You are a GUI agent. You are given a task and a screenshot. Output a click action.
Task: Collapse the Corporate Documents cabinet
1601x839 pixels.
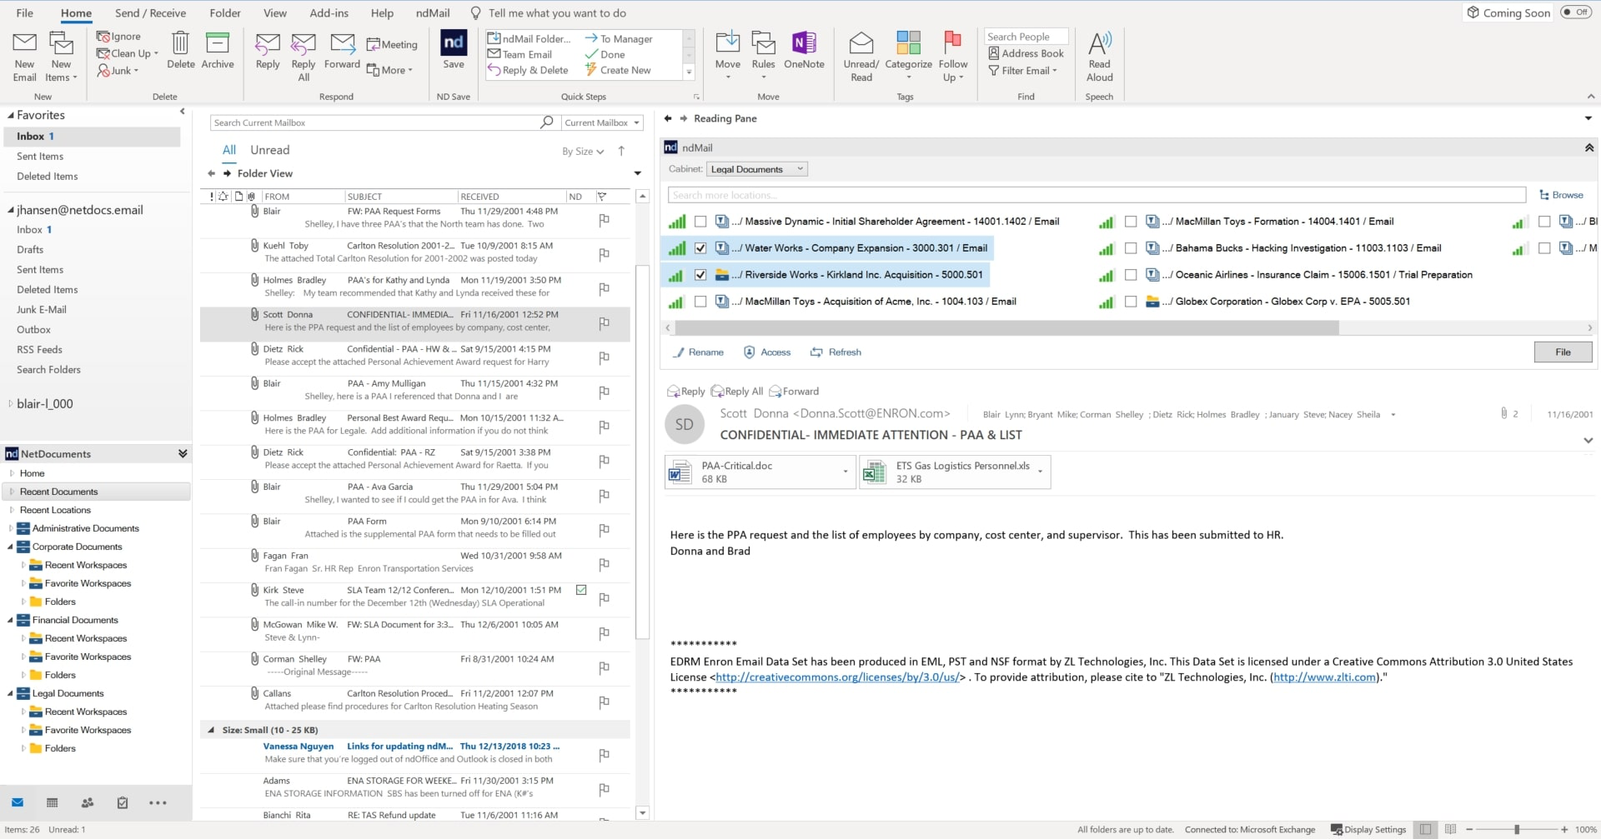point(10,547)
